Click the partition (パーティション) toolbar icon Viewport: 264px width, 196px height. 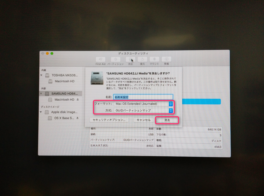[x=115, y=60]
